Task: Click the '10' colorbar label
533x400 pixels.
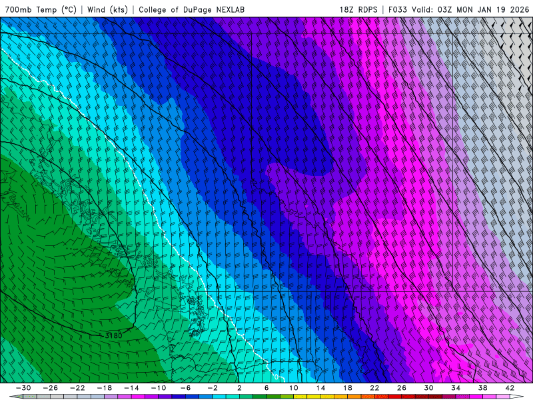Action: point(294,388)
